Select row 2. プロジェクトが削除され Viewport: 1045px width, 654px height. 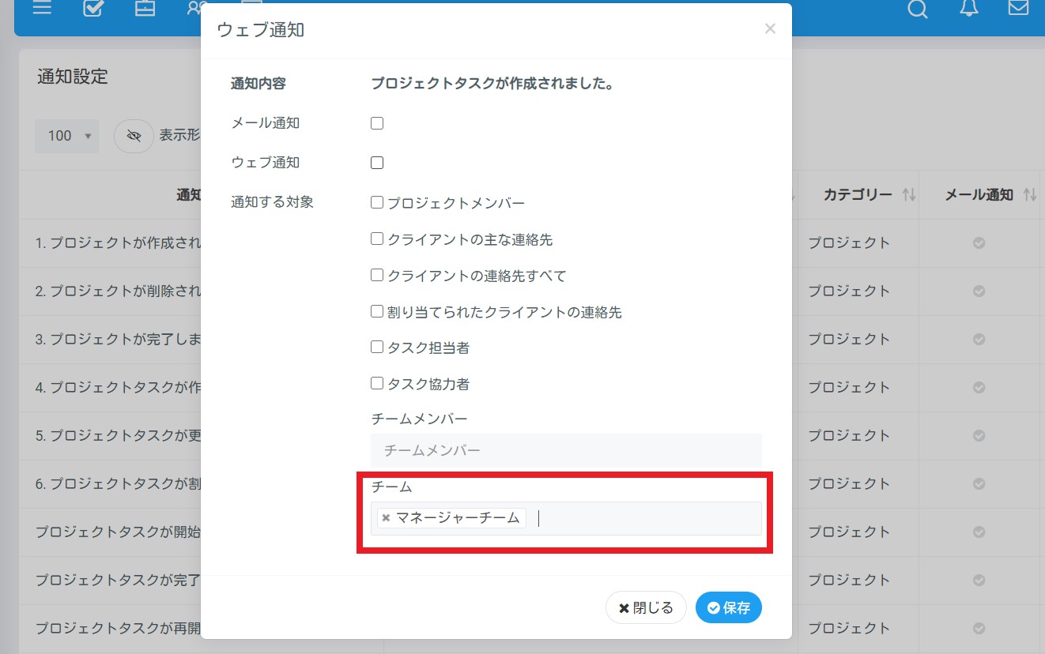tap(119, 291)
